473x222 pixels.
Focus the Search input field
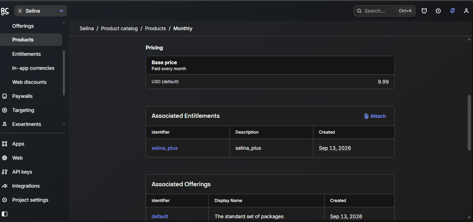click(385, 11)
